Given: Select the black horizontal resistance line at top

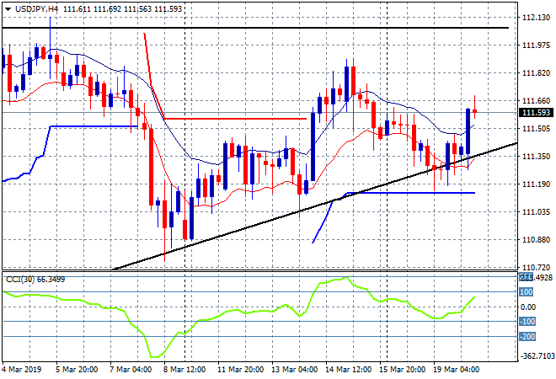Looking at the screenshot, I should [x=255, y=28].
